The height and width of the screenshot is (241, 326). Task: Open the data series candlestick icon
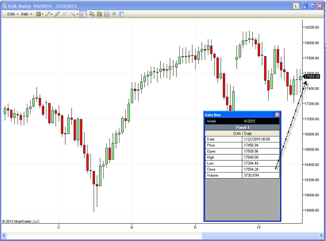(99, 14)
